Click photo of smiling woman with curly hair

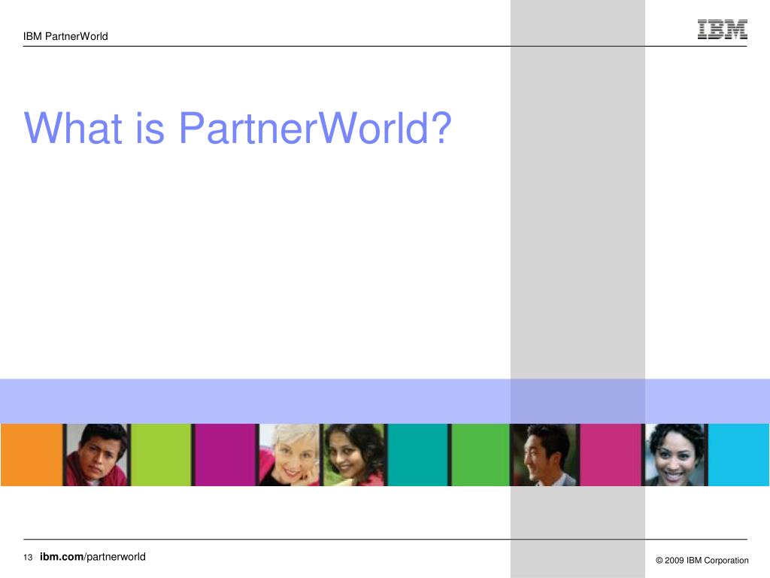click(676, 455)
